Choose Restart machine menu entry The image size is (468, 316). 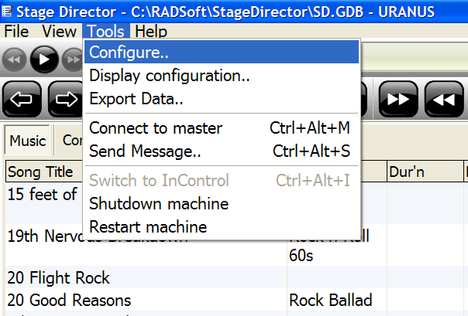tap(222, 226)
